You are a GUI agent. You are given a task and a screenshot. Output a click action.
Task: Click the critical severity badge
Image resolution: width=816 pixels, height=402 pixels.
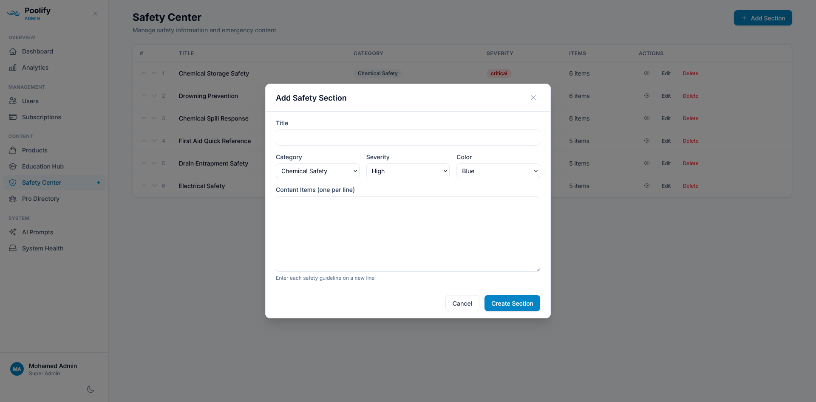[499, 73]
